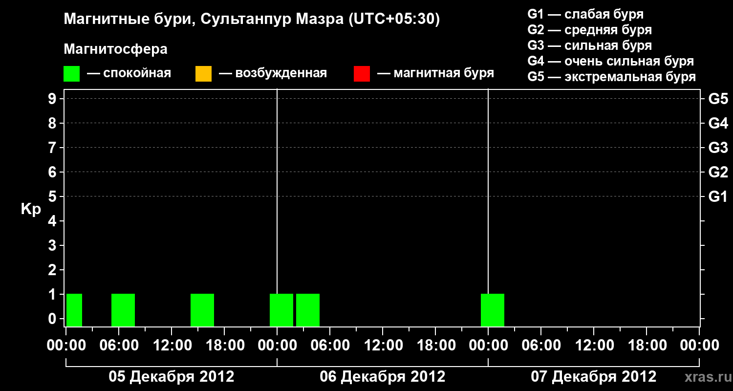Screen dimensions: 733x391
Task: Click the first green bar at 00:00 on 05 December
Action: point(74,310)
